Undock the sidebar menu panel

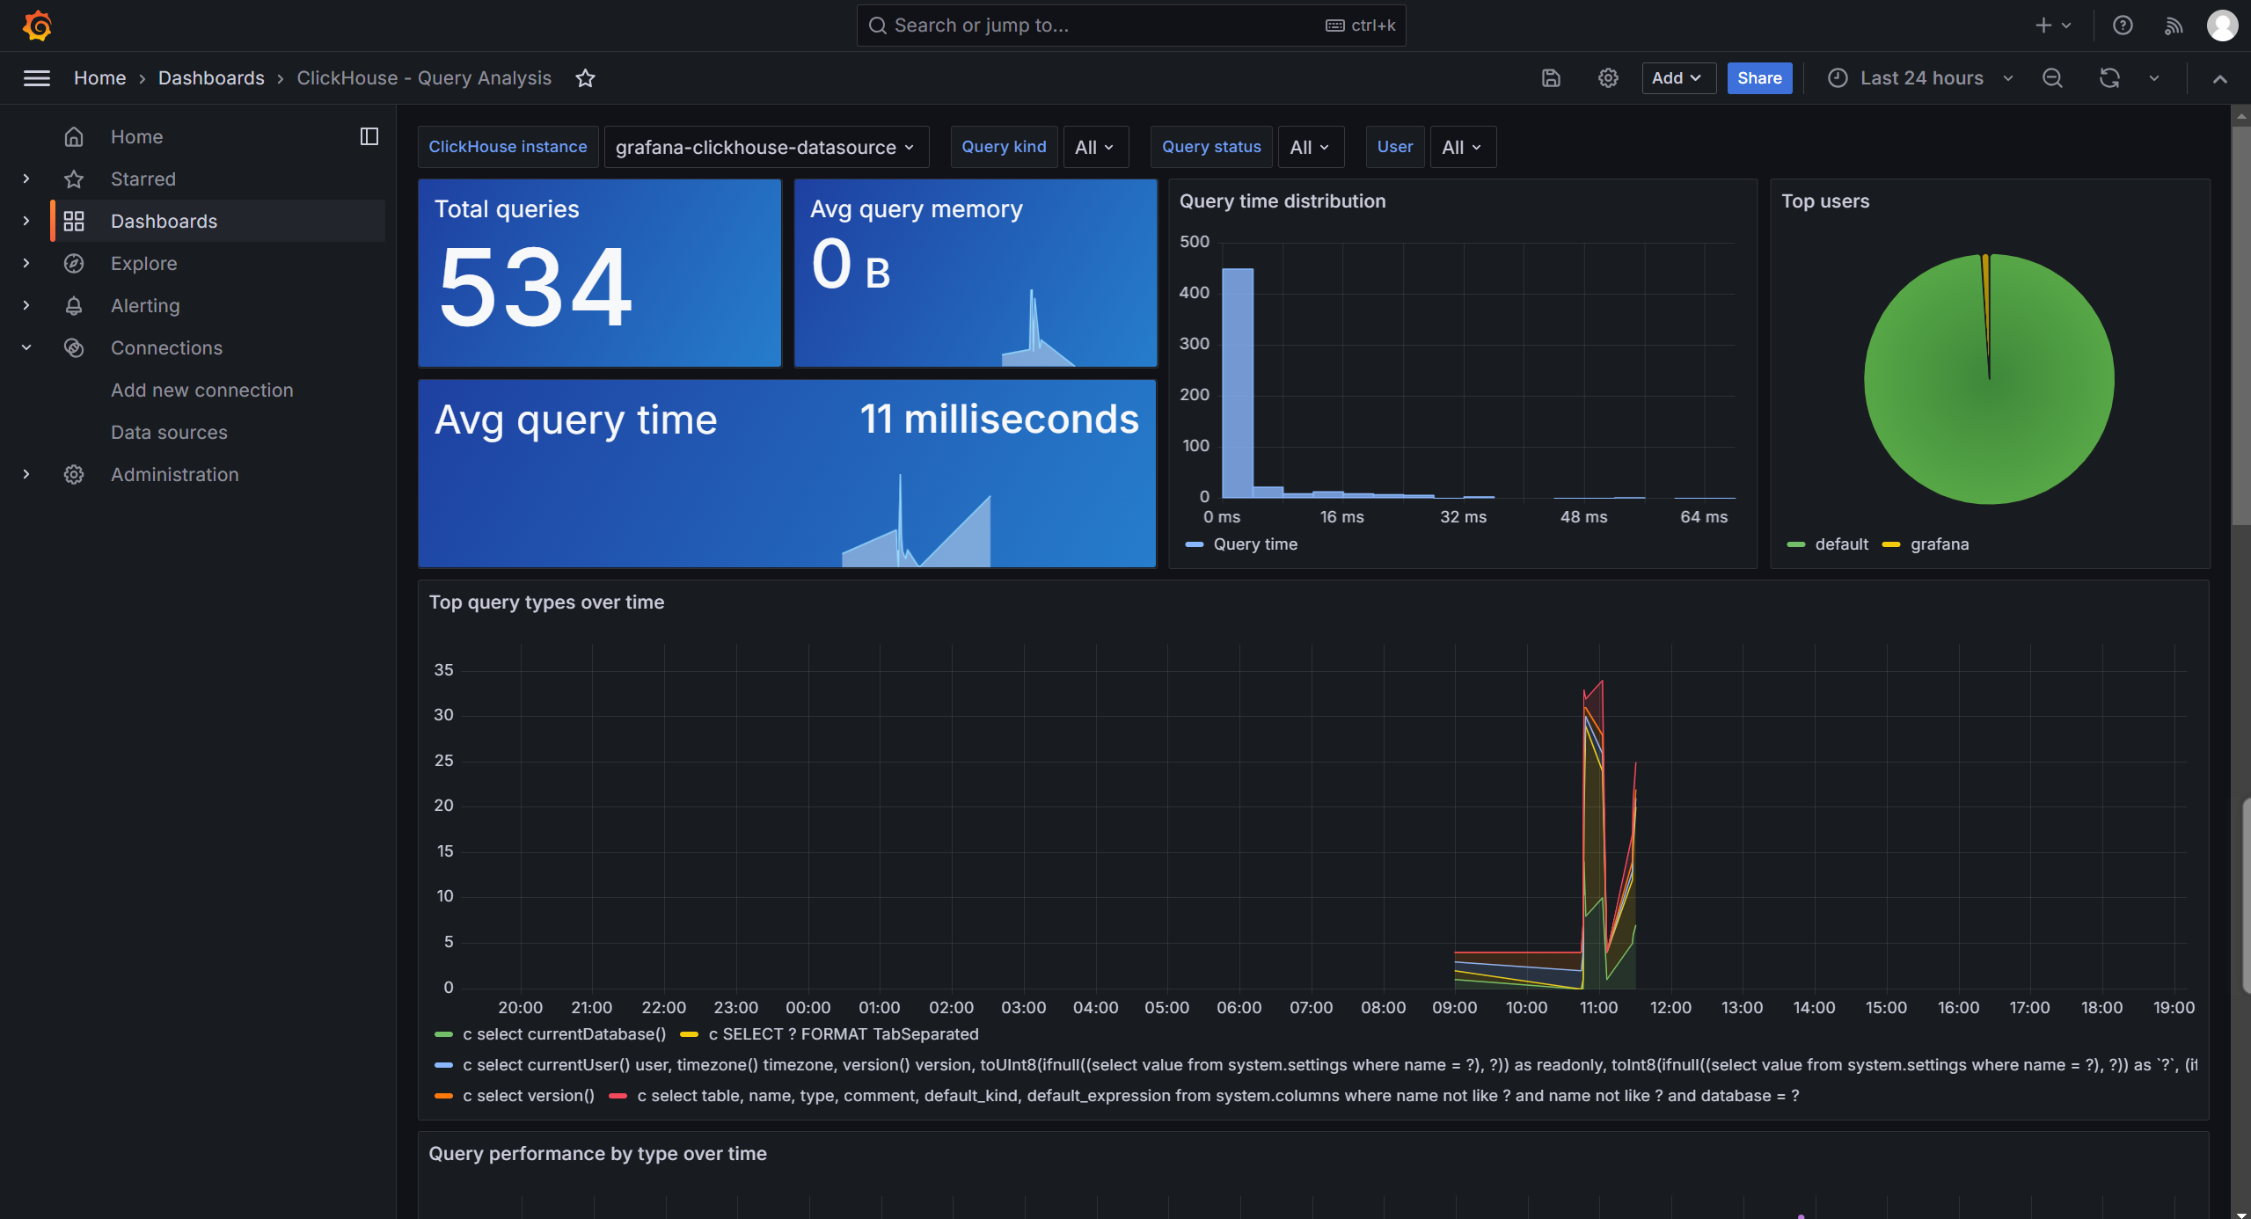click(369, 136)
